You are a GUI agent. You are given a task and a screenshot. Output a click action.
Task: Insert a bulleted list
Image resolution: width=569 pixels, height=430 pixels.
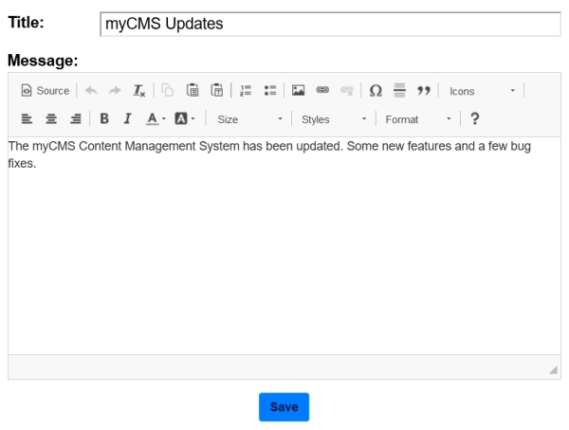point(269,91)
